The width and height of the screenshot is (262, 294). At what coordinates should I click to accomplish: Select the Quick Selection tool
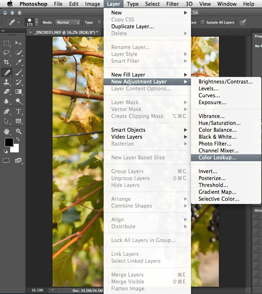(18, 53)
